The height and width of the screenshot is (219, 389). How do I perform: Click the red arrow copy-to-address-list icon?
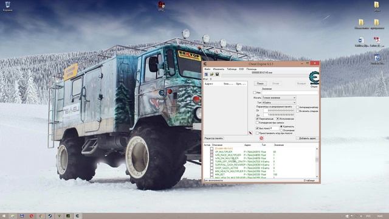coord(250,133)
